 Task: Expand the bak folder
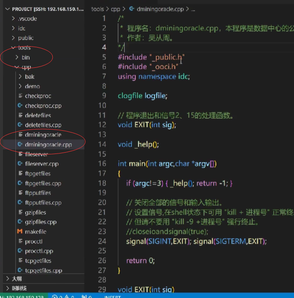20,77
